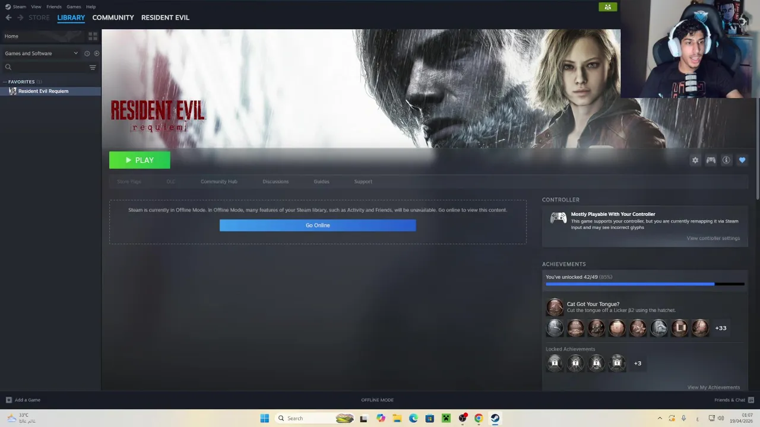Viewport: 760px width, 427px height.
Task: Click the Windows taskbar Search box
Action: click(x=315, y=418)
